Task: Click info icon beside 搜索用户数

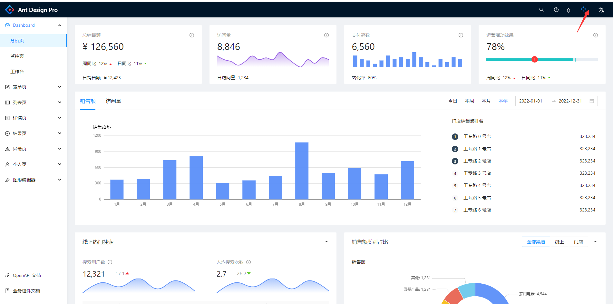Action: coord(110,262)
